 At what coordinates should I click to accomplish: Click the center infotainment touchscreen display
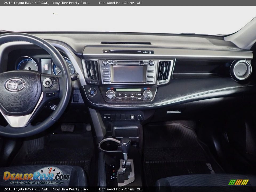coord(128,74)
